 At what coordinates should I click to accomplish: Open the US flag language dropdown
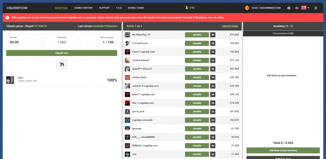tap(305, 8)
